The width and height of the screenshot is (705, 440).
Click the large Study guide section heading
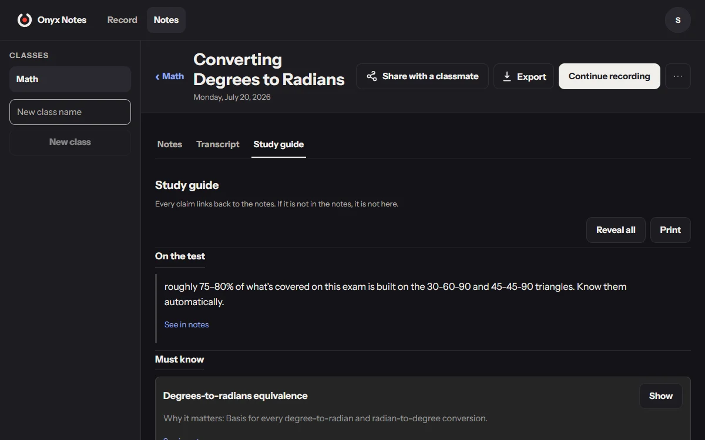pyautogui.click(x=187, y=185)
